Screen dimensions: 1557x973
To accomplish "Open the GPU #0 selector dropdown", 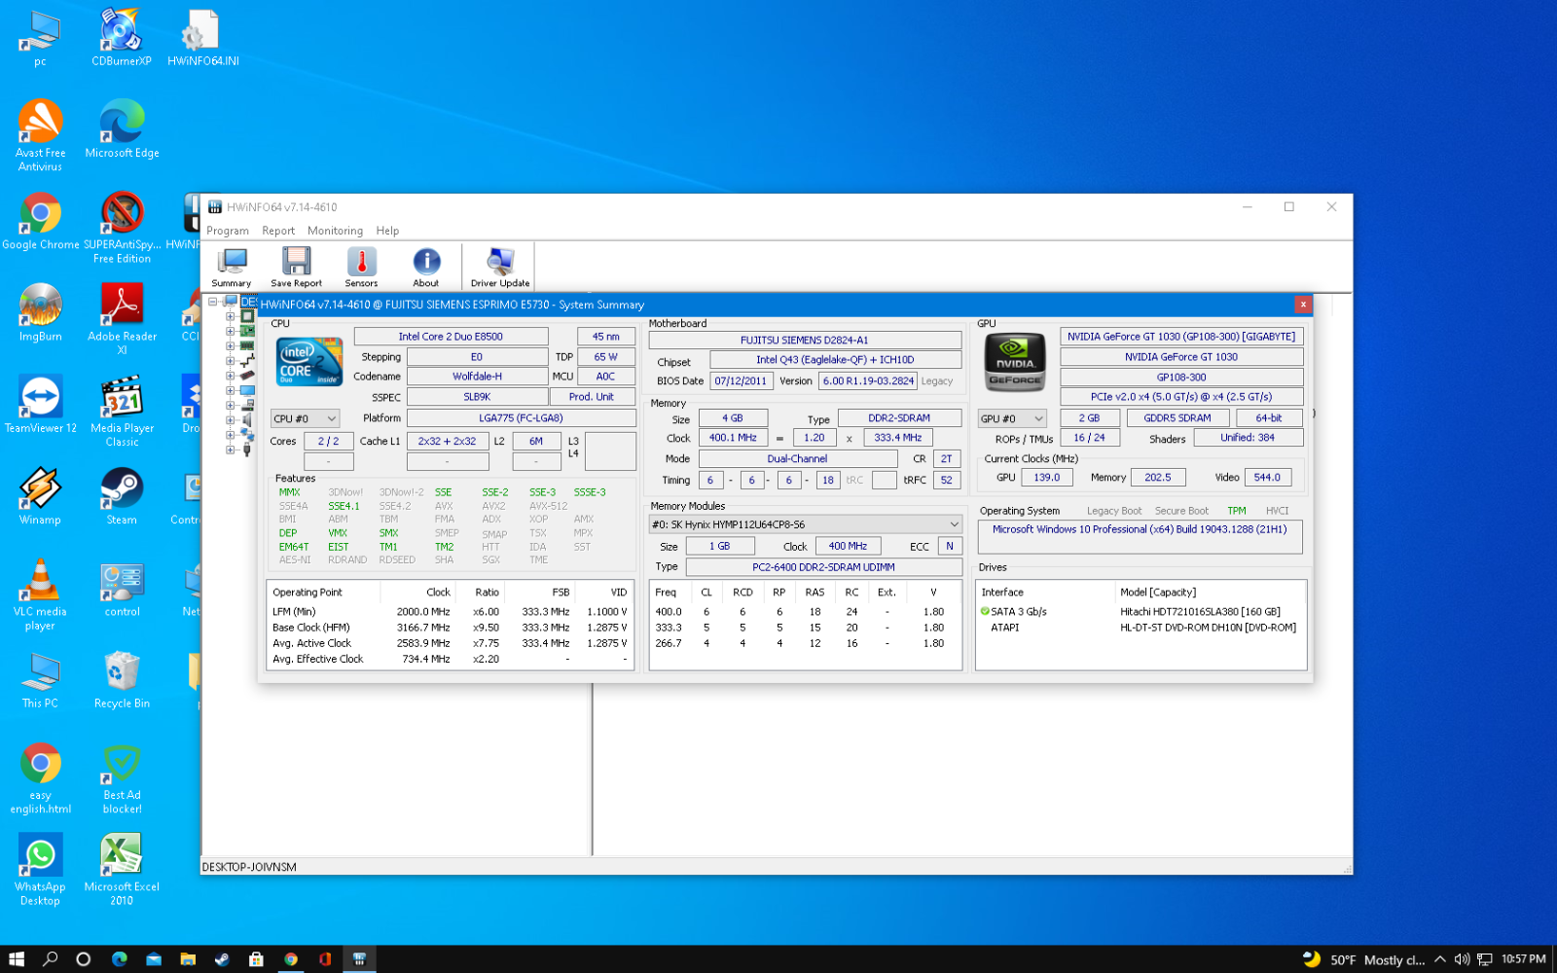I will click(x=1012, y=418).
